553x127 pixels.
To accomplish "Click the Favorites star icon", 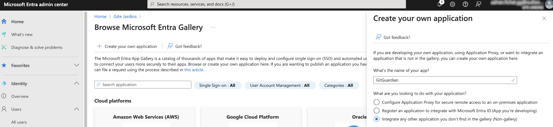I will (x=4, y=65).
